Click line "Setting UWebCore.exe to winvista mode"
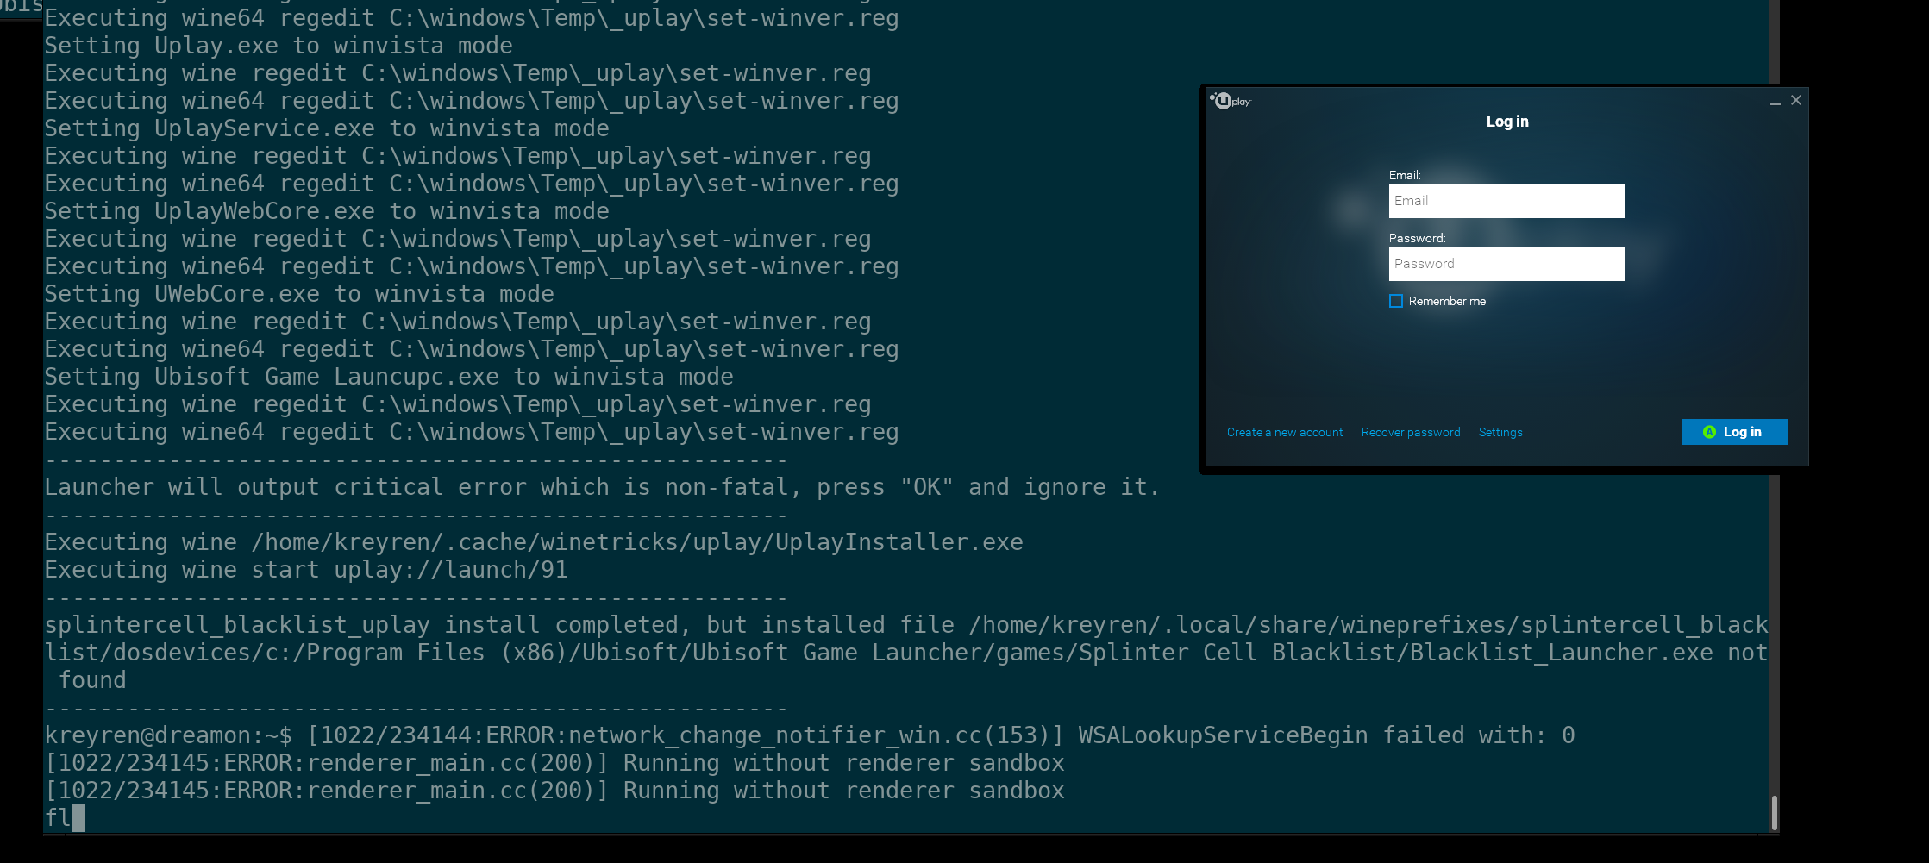 tap(299, 294)
